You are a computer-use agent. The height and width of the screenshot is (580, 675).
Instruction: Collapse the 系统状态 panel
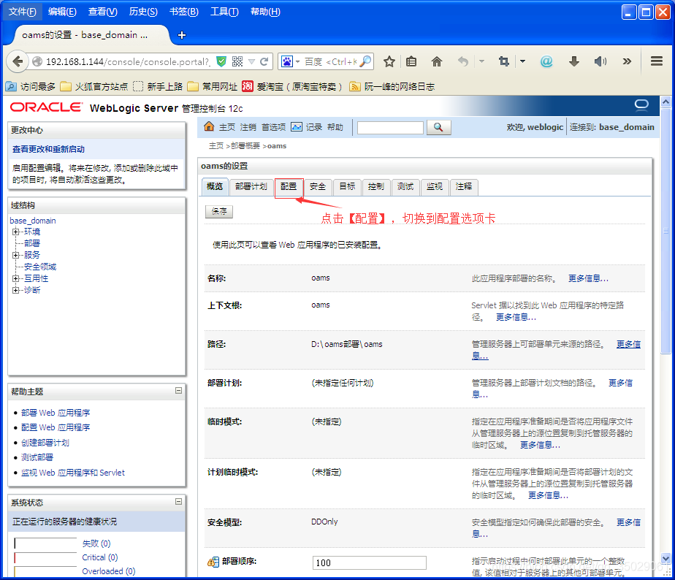pos(179,502)
